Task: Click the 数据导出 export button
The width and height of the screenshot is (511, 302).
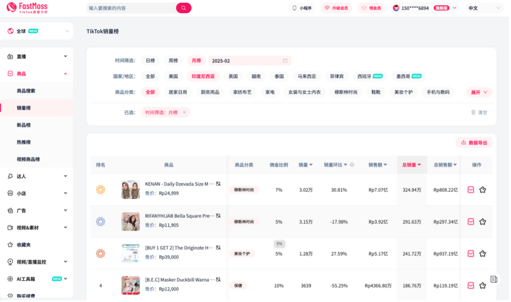Action: 474,143
